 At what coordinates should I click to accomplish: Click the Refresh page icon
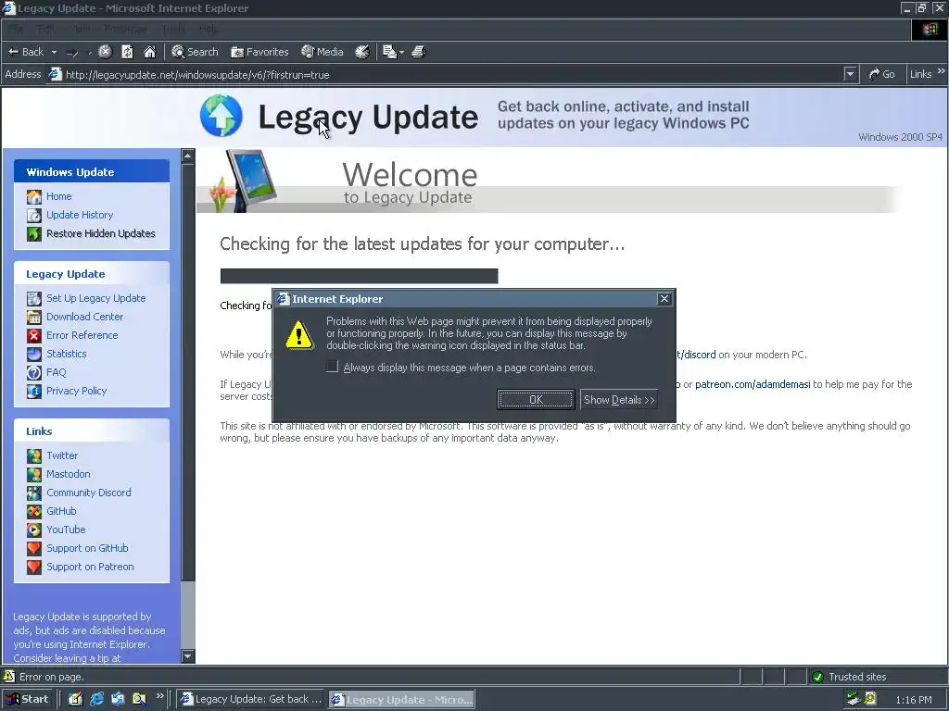pyautogui.click(x=127, y=52)
